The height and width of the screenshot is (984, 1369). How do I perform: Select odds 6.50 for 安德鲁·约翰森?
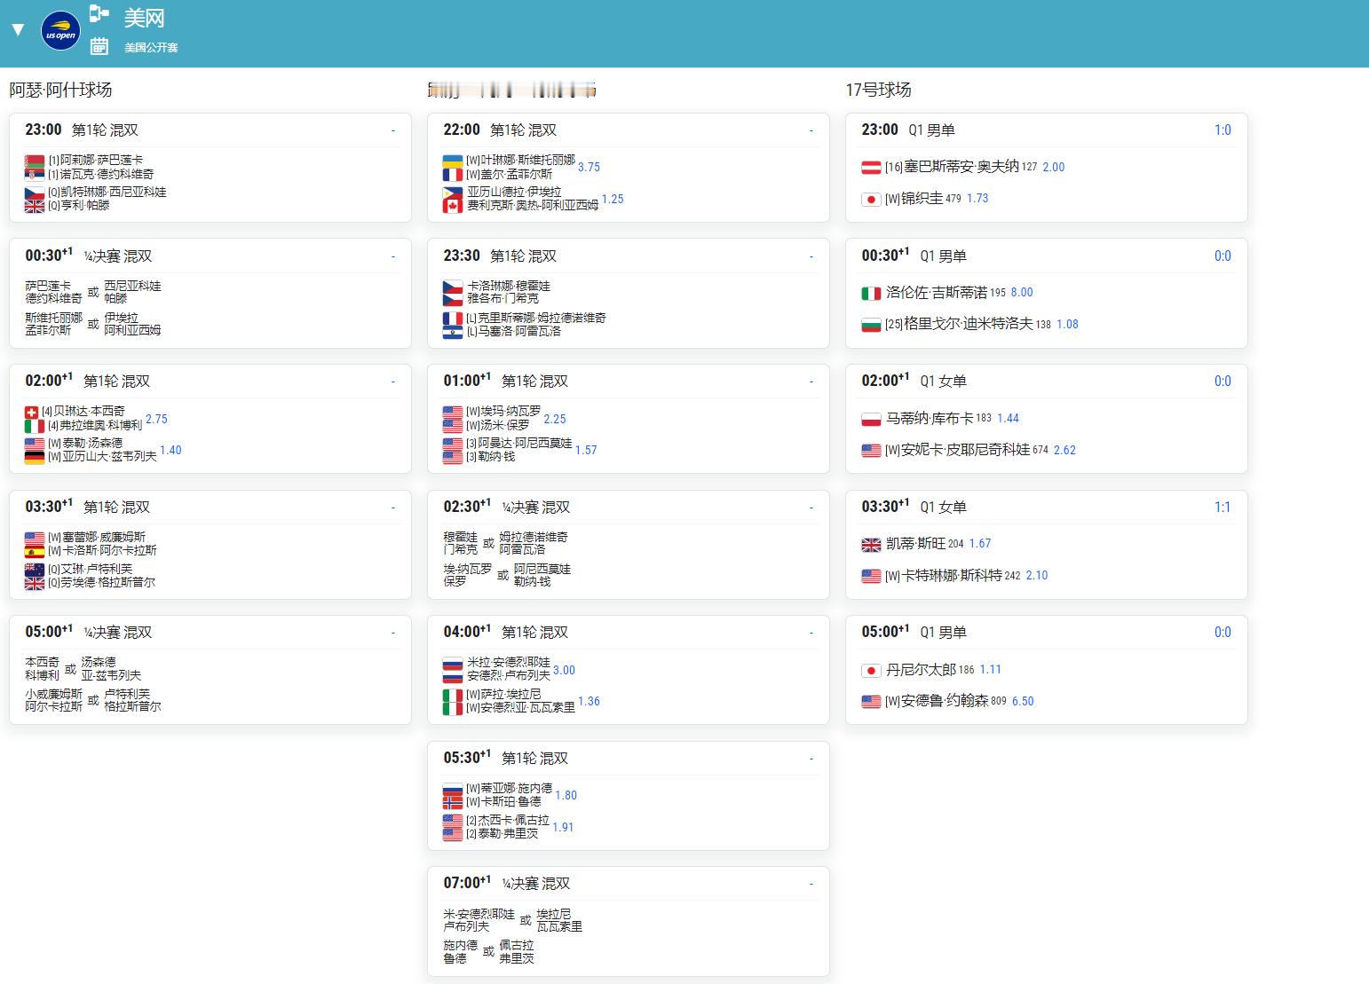tap(1023, 702)
